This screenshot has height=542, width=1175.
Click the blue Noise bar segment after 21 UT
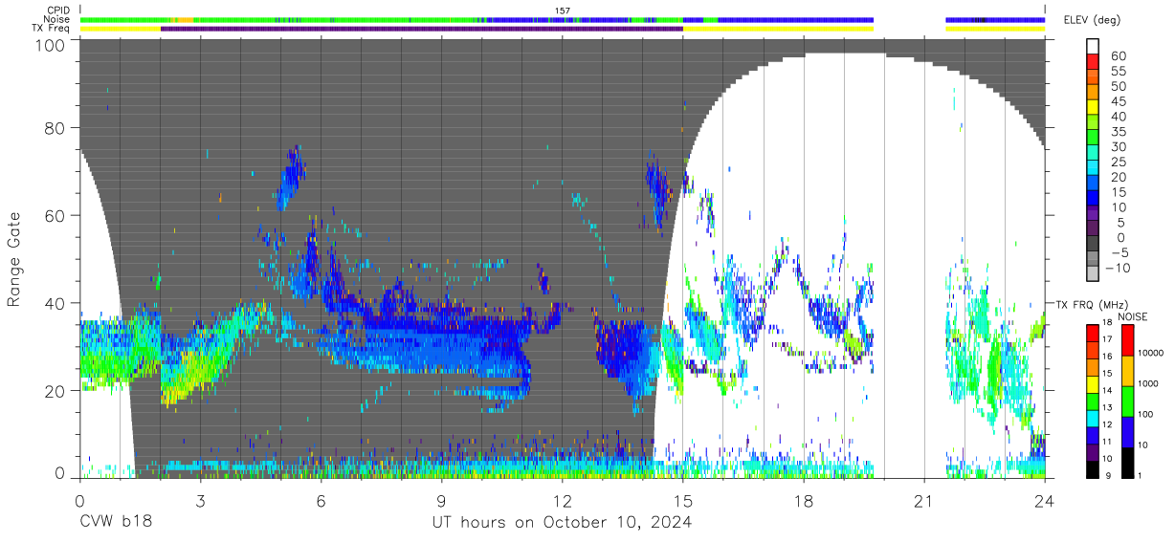point(995,20)
